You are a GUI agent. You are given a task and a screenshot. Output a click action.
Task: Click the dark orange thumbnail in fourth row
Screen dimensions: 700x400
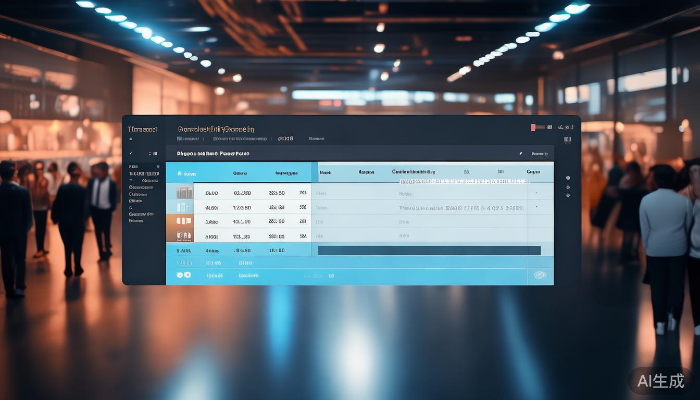184,236
